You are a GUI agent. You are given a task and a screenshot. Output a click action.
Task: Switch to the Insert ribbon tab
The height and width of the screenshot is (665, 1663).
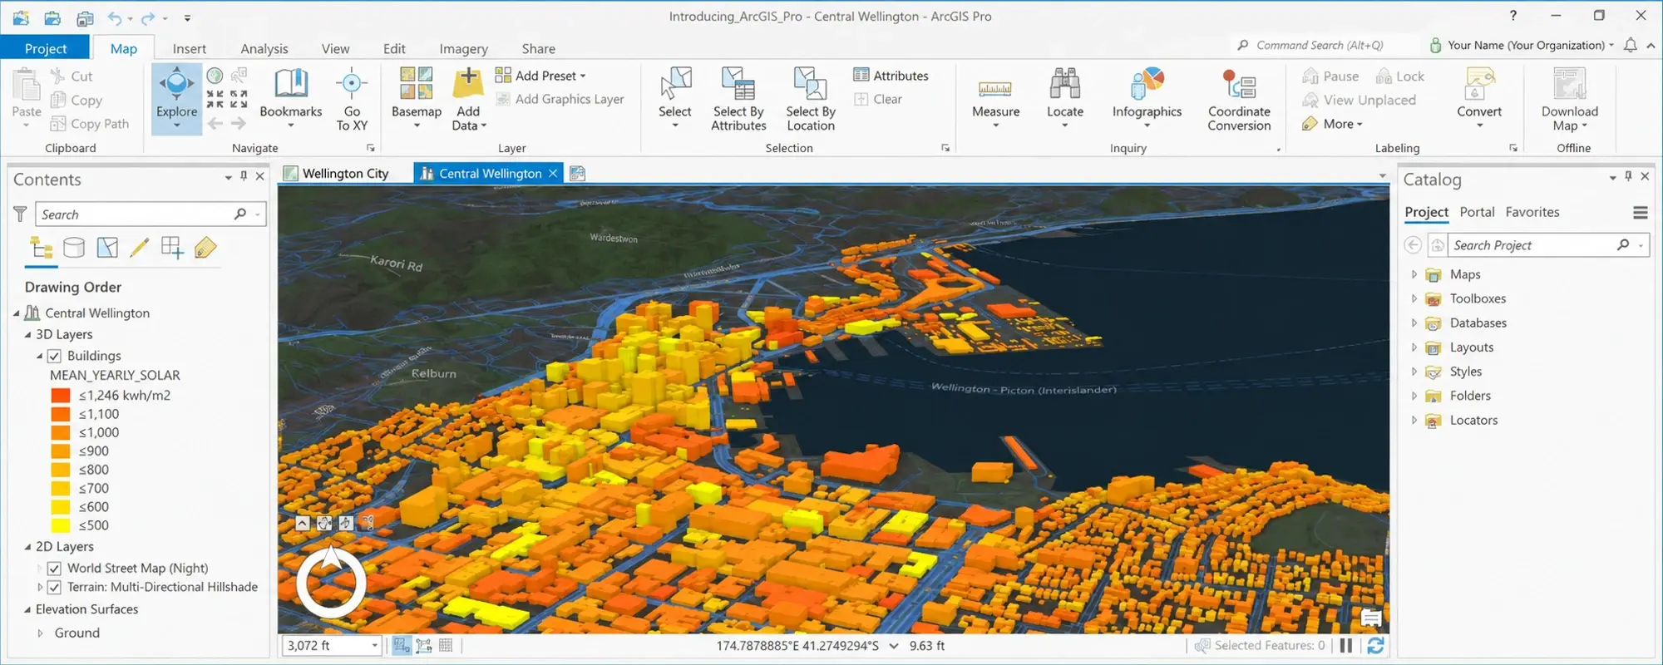tap(189, 48)
